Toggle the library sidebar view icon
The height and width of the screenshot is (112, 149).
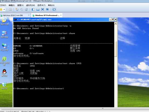(x=33, y=9)
